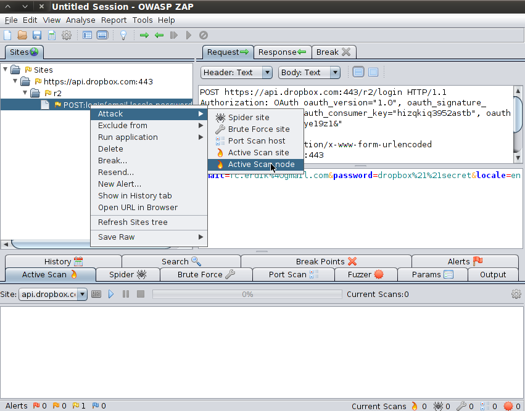Switch to the Break tab

[334, 52]
